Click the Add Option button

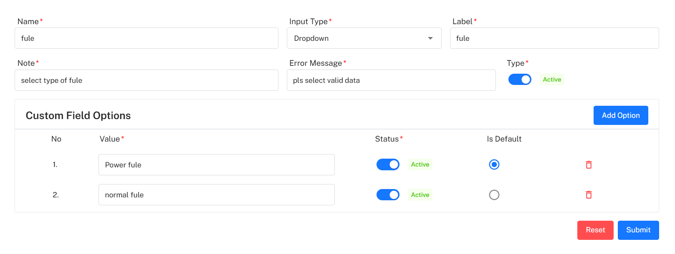(621, 115)
